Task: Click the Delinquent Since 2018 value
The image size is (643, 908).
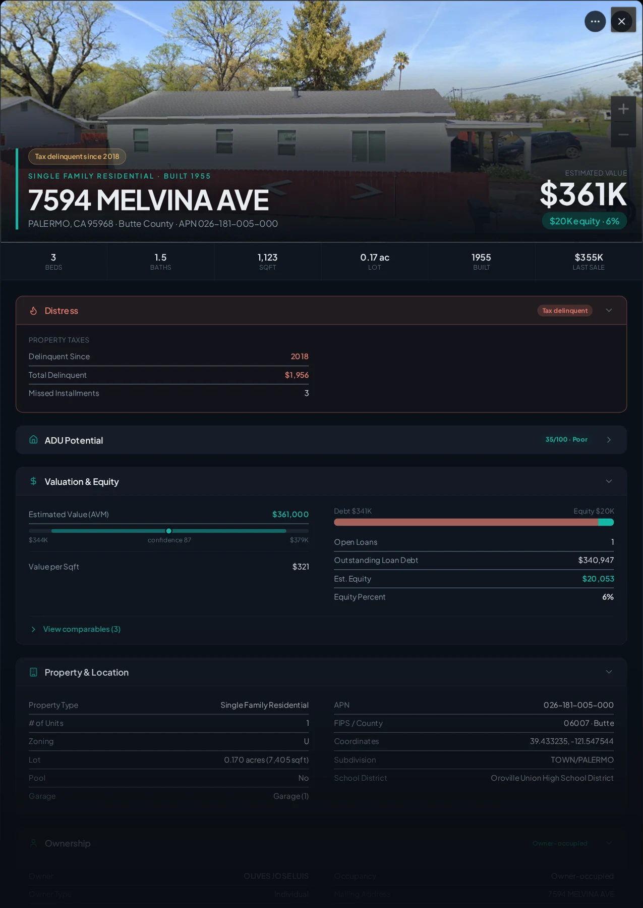Action: 300,357
